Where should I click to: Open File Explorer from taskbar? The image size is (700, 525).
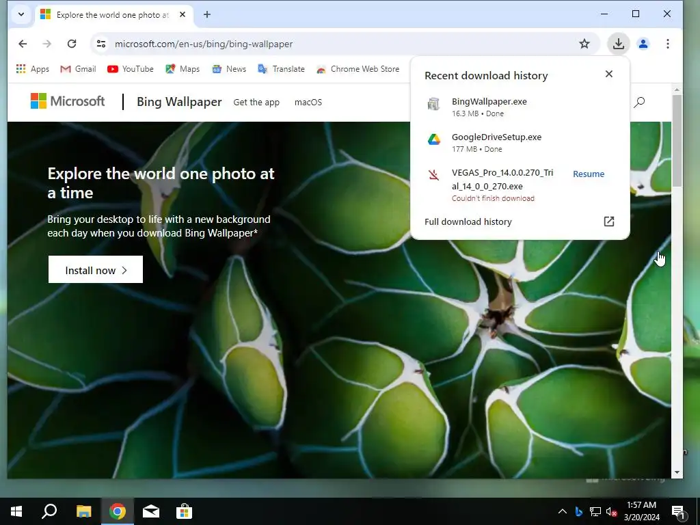point(83,511)
